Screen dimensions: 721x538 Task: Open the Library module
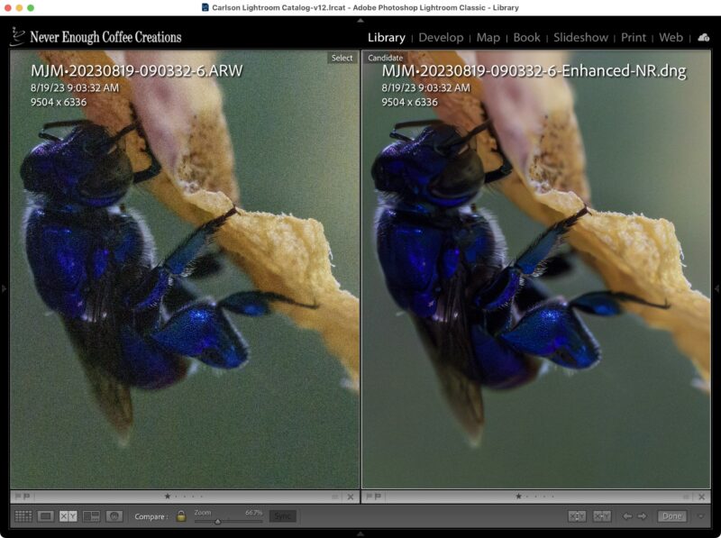click(387, 37)
